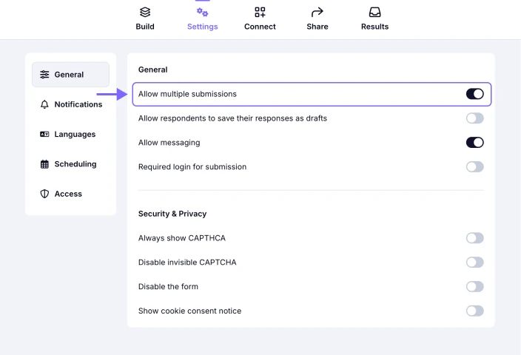Open the Results inbox icon
521x355 pixels.
[x=374, y=12]
